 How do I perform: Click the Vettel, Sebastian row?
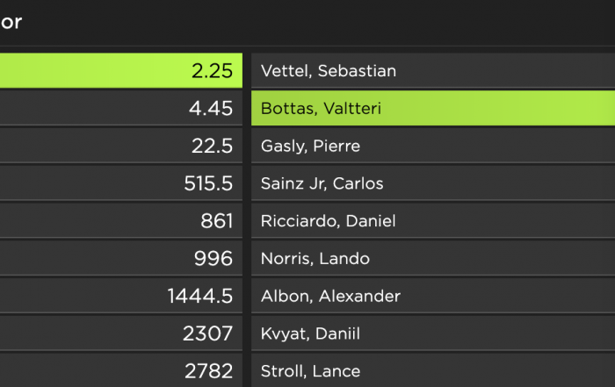433,70
